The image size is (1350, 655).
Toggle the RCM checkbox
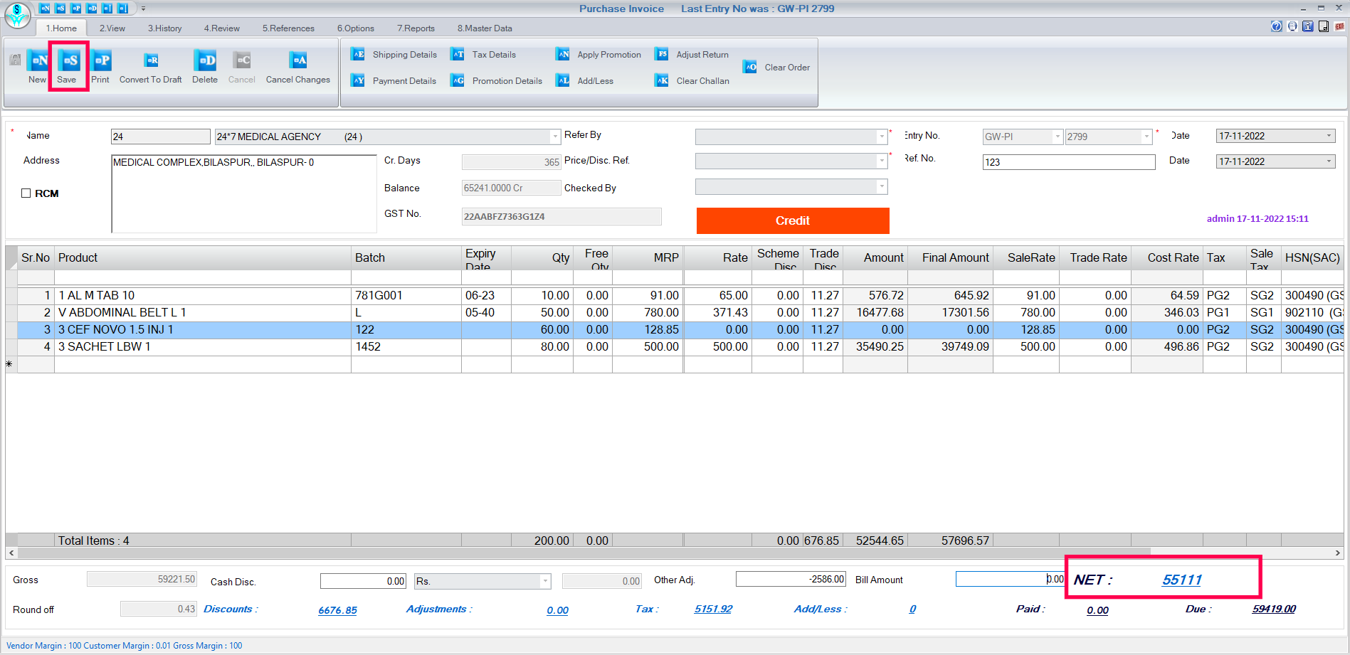(x=26, y=193)
